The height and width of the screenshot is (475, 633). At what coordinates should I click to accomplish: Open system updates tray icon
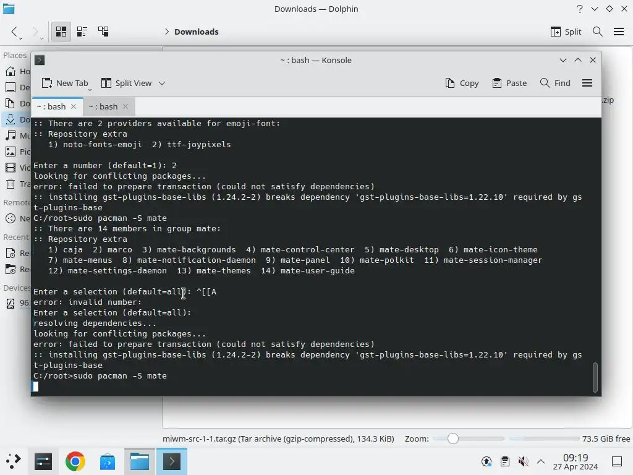(x=486, y=461)
